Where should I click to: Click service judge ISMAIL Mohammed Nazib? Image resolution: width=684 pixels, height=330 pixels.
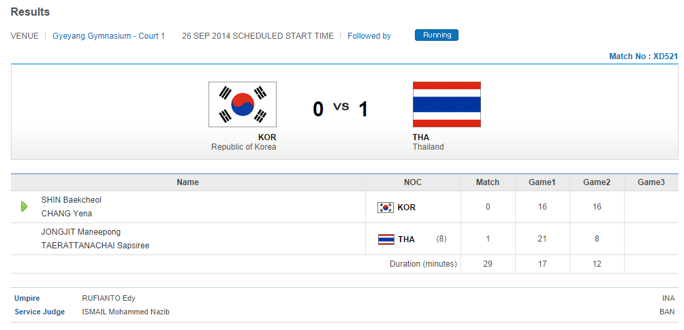click(x=126, y=312)
